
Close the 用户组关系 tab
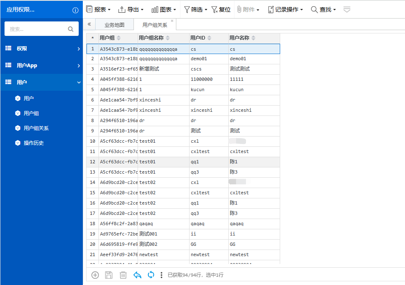pos(172,21)
